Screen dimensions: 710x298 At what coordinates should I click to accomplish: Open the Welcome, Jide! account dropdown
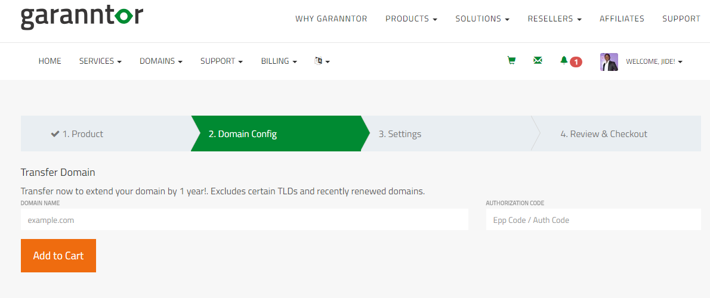(655, 61)
